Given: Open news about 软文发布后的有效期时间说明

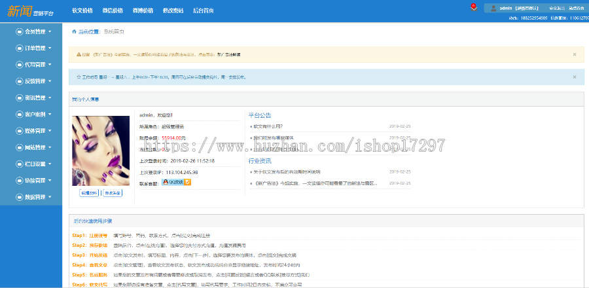Looking at the screenshot, I should pyautogui.click(x=287, y=172).
